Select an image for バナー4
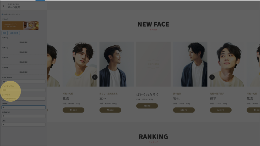Viewport: 260px width, 146px height. (x=23, y=62)
